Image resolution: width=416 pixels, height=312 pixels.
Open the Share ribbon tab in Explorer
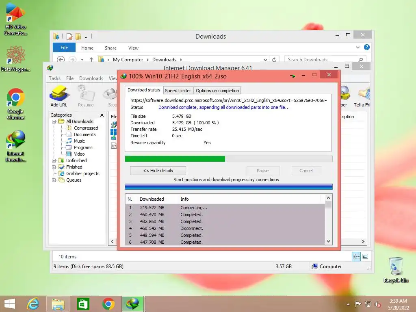[x=110, y=48]
